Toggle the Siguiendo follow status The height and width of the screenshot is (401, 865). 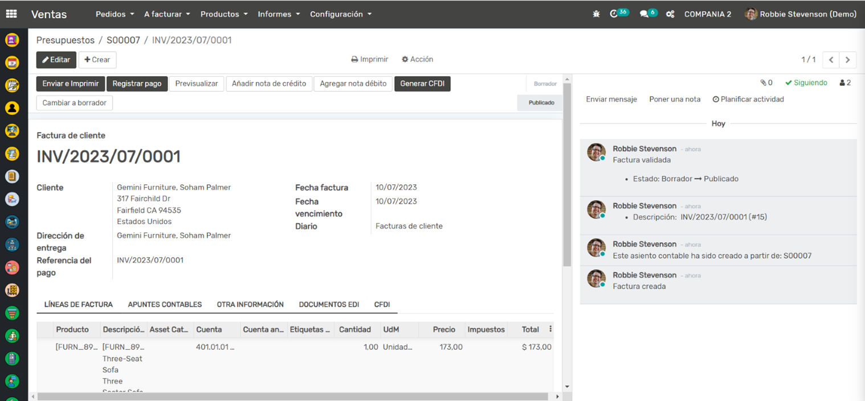click(806, 83)
